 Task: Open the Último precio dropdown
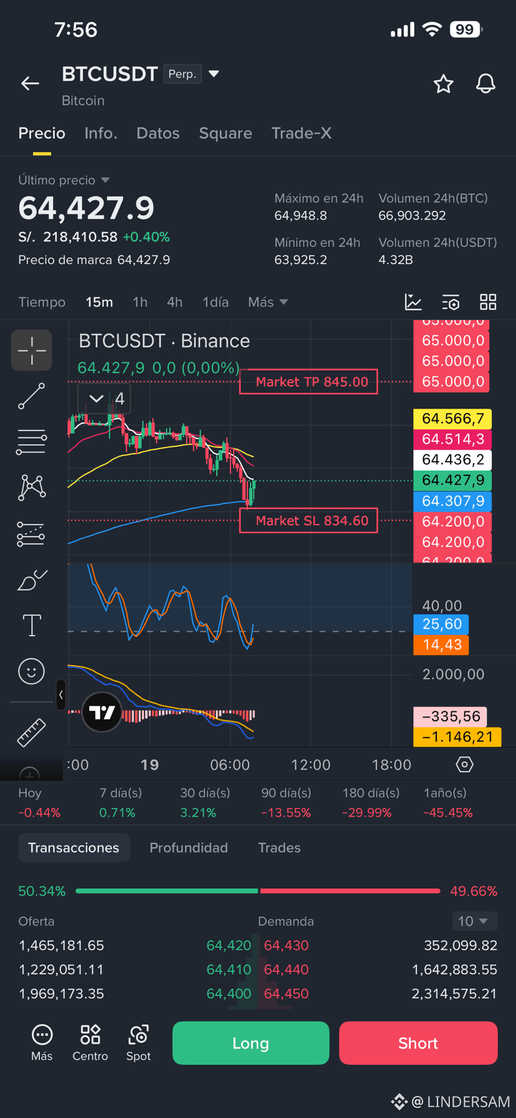click(x=64, y=180)
